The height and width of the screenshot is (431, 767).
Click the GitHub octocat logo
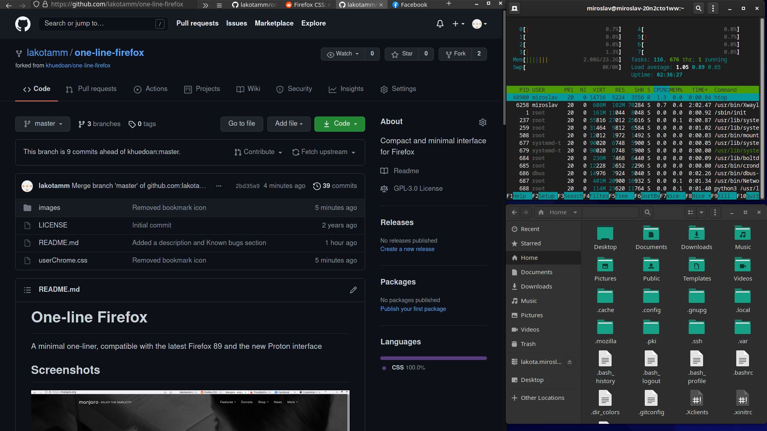click(x=23, y=24)
